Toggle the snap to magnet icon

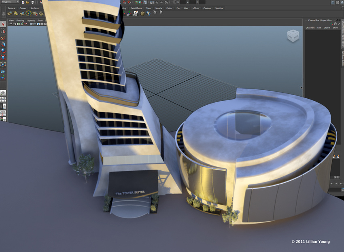tap(124, 2)
